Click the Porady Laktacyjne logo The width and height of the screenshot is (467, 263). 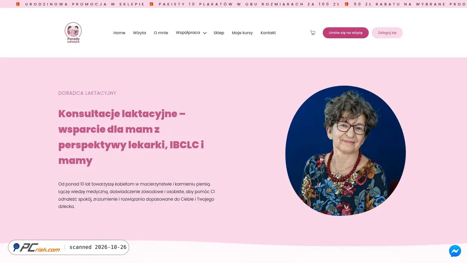click(x=73, y=32)
